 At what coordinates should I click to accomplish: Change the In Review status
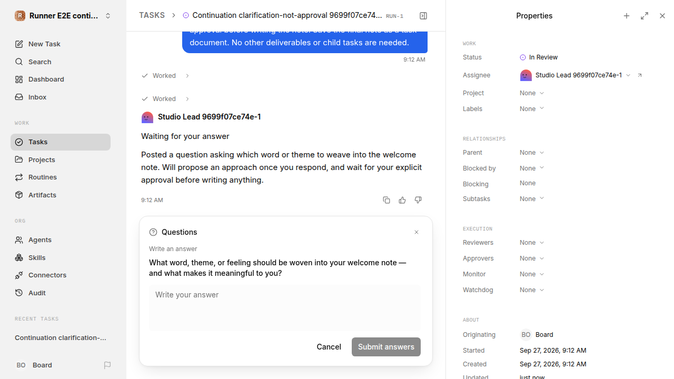coord(539,57)
